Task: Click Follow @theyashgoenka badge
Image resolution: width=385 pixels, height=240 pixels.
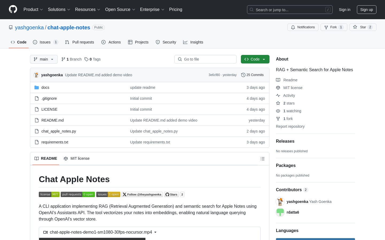Action: 142,194
